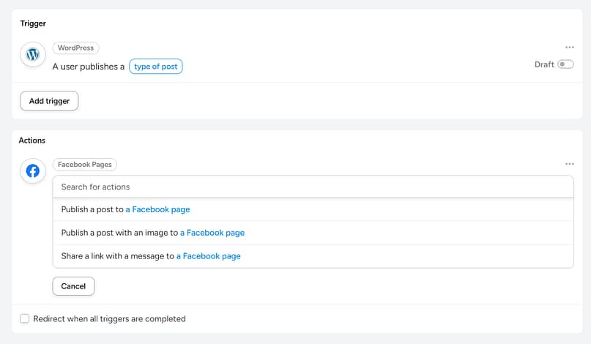Select the 'type of post' token
This screenshot has height=344, width=591.
pos(156,67)
